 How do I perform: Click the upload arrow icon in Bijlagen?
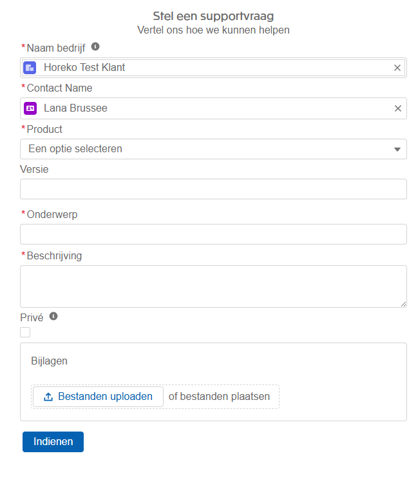tap(48, 397)
